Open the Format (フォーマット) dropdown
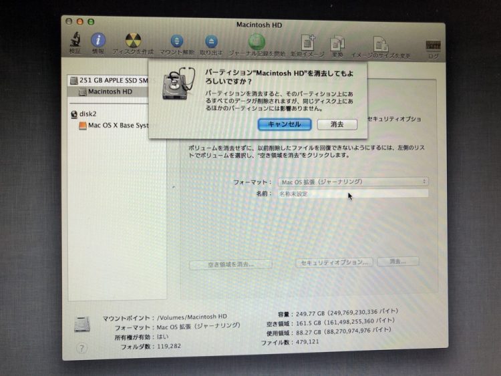 [x=353, y=182]
